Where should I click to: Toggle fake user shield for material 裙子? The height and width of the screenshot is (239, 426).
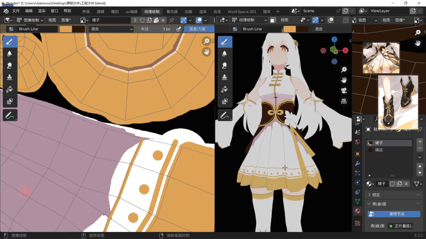tap(392, 184)
